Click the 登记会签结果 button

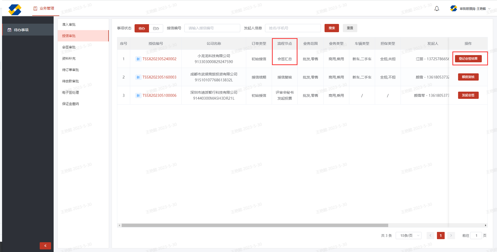468,59
